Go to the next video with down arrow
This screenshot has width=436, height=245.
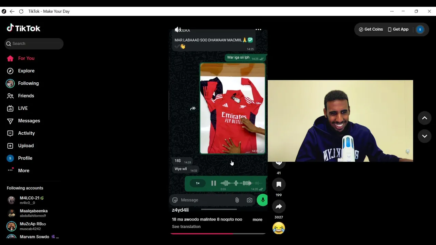point(424,136)
